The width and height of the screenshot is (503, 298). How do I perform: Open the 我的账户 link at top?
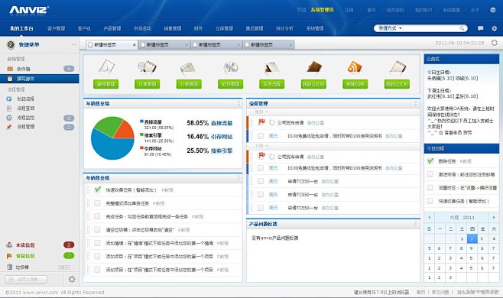[x=423, y=10]
